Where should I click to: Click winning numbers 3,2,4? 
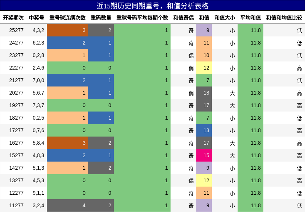pyautogui.click(x=38, y=205)
